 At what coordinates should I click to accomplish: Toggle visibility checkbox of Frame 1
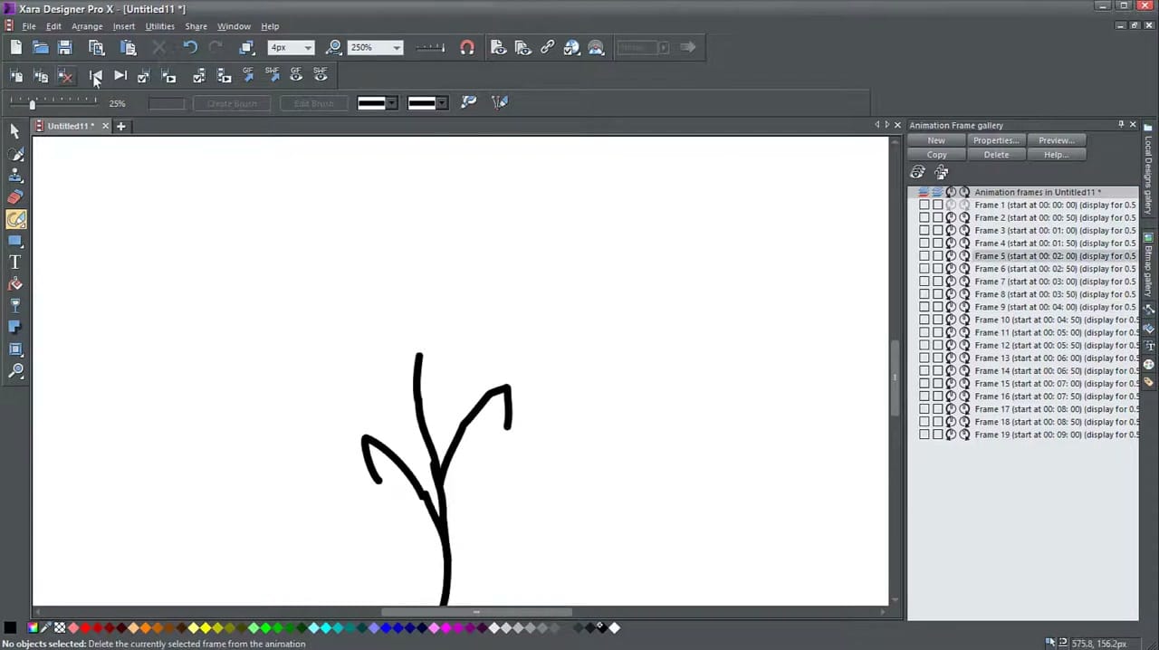[925, 205]
